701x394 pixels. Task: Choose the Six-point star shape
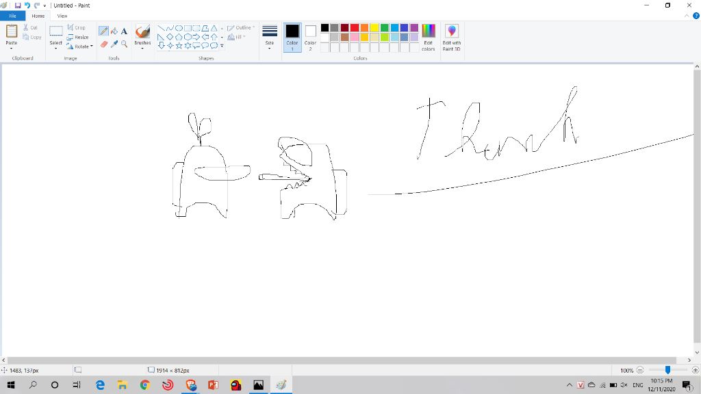point(188,46)
